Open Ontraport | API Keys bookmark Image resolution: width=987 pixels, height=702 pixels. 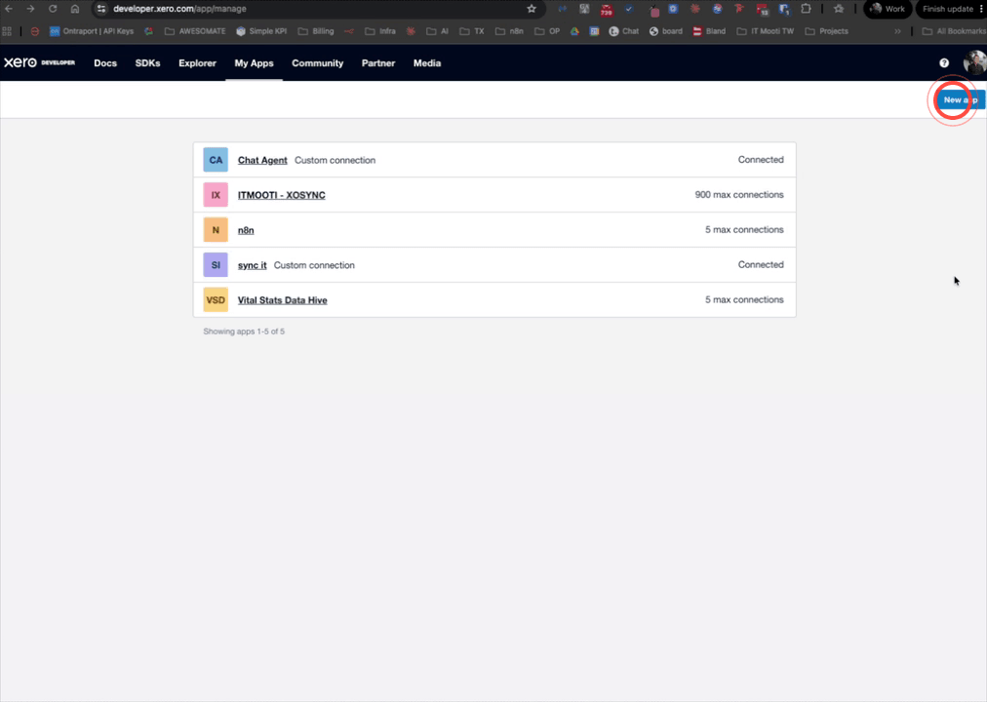tap(92, 31)
